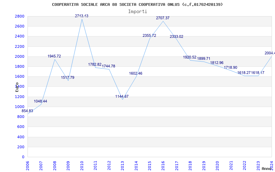
Task: Click the 2707.37 data label
Action: pos(163,18)
